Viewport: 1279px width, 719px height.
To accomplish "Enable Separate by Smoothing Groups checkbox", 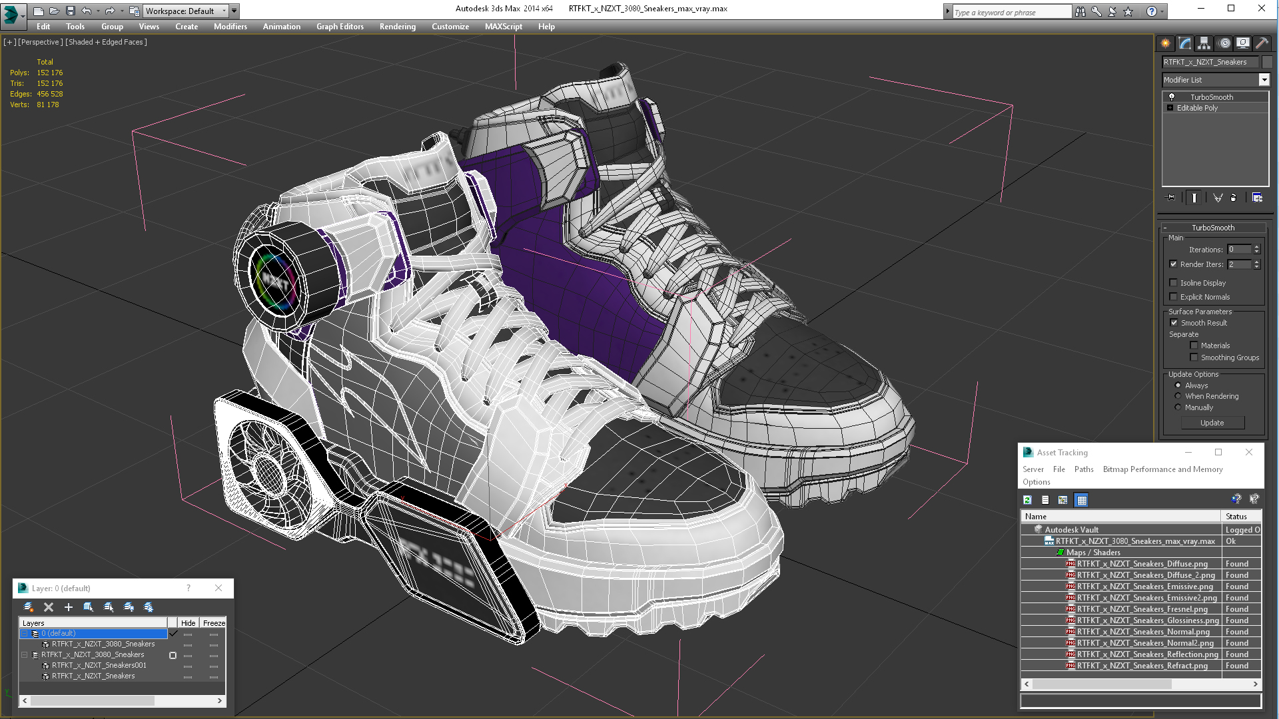I will (1194, 358).
